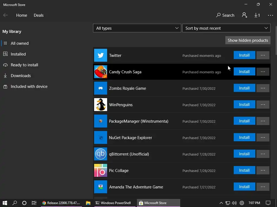Click the Twitter app icon
Viewport: 277px width, 207px height.
click(x=101, y=55)
